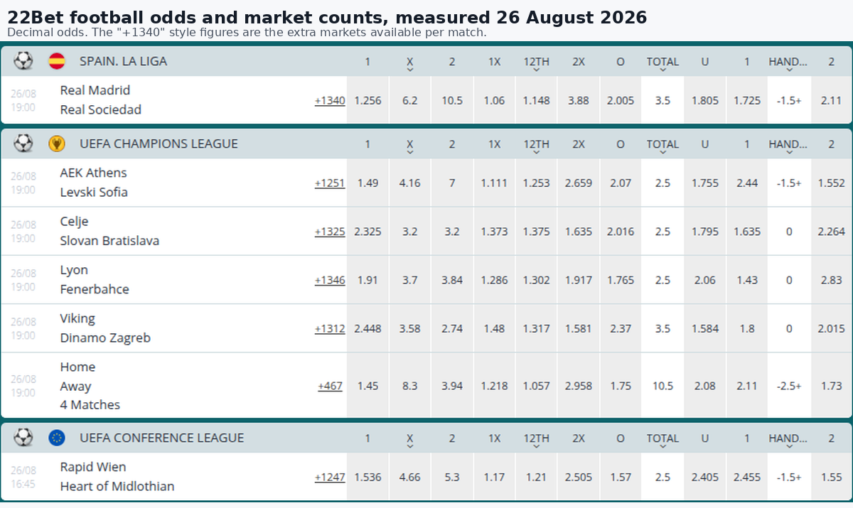853x508 pixels.
Task: Open +1346 extra markets for Lyon match
Action: tap(330, 280)
